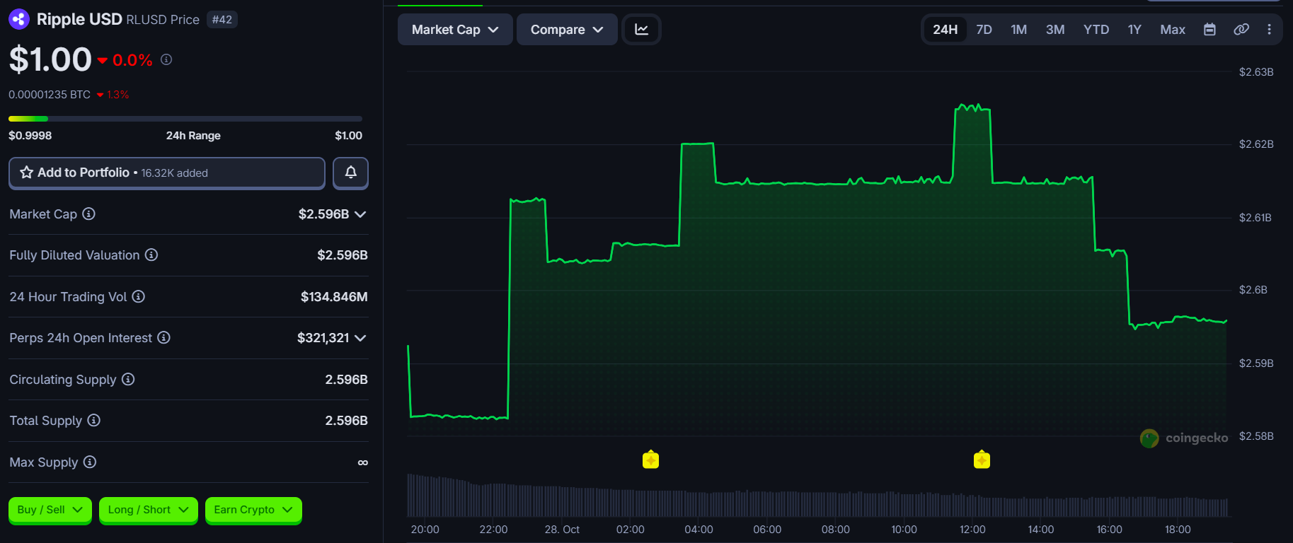Screen dimensions: 1293x543
Task: Click Perps 24h Open Interest info icon
Action: 163,337
